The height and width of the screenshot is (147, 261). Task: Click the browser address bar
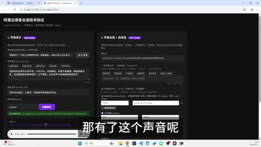[x=130, y=10]
